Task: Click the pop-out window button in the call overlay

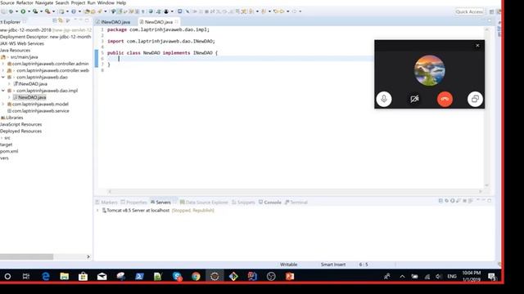Action: pyautogui.click(x=475, y=99)
